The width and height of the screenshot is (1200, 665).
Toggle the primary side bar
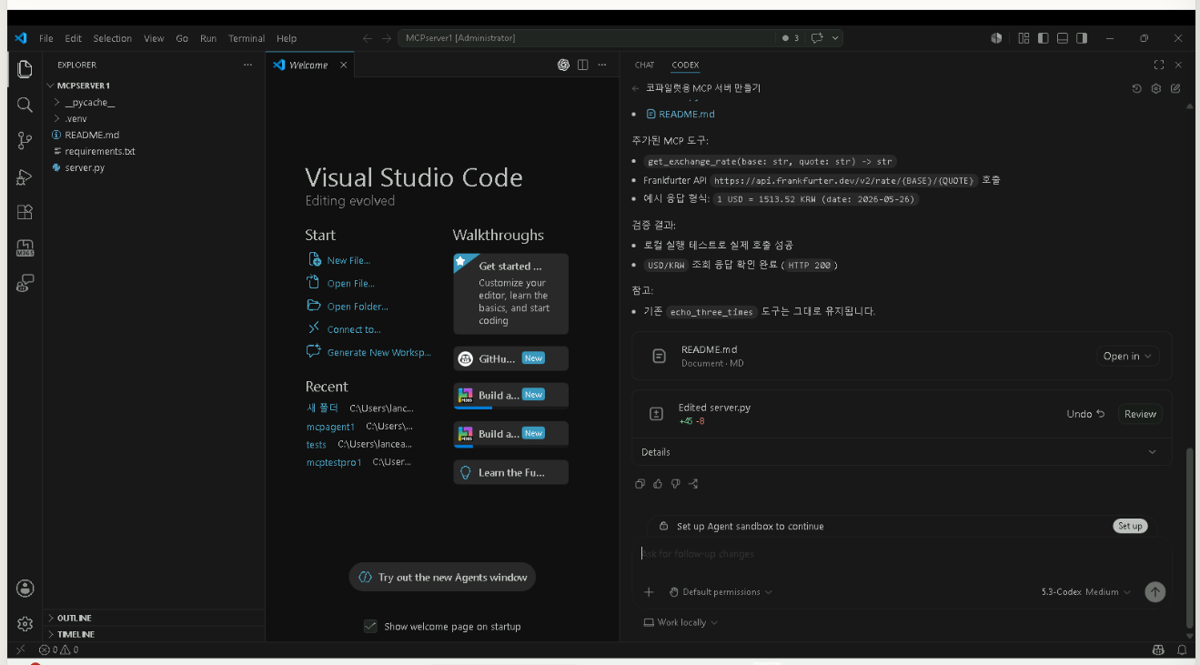tap(1043, 38)
